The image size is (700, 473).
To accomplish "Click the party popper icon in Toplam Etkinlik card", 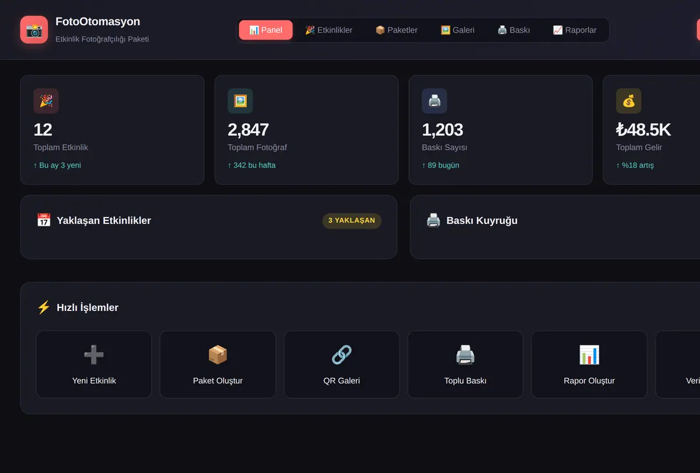I will tap(46, 101).
